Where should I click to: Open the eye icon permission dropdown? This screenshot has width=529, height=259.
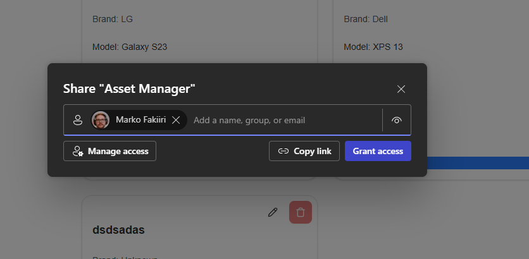(x=397, y=120)
